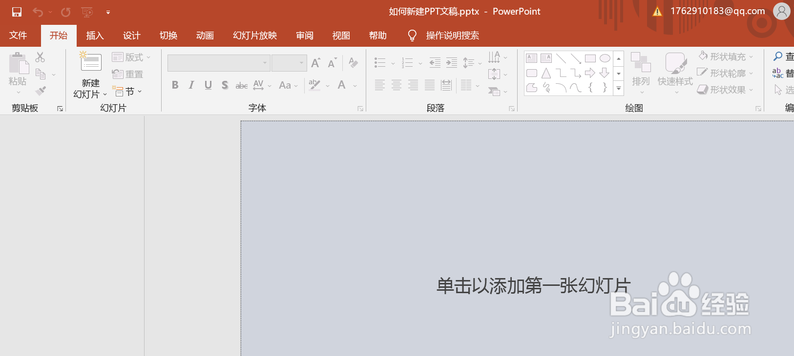794x356 pixels.
Task: Select the oval shape in gallery
Action: click(605, 58)
